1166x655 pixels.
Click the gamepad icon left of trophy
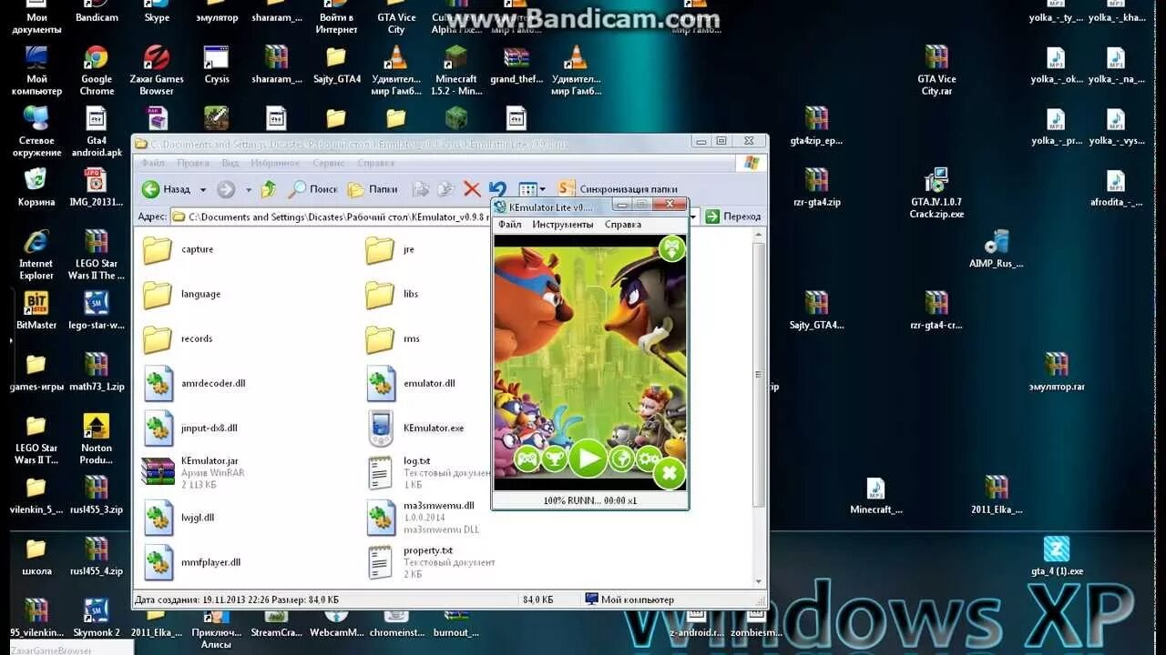pyautogui.click(x=527, y=458)
